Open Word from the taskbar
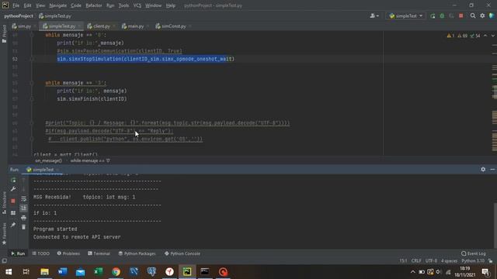Screen dimensions: 497x279 (x=62, y=272)
